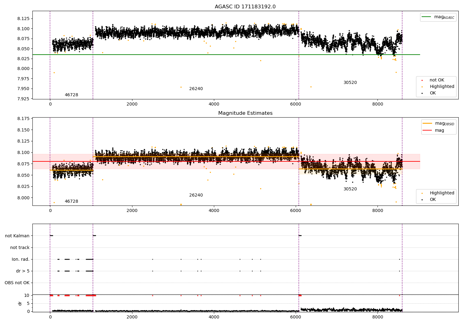Click the rotated "dr" y-axis label
This screenshot has width=463, height=324.
(20, 303)
